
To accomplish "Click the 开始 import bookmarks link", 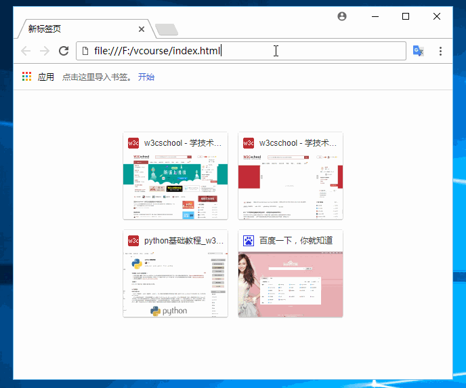I will click(x=146, y=77).
